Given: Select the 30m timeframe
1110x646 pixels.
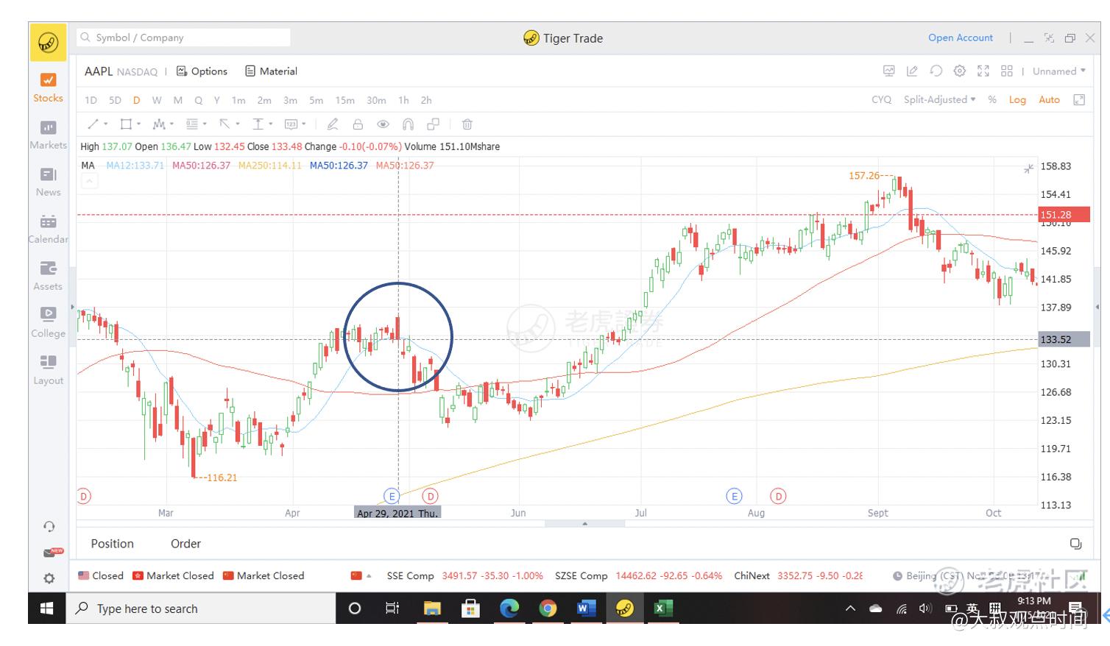Looking at the screenshot, I should click(x=376, y=100).
